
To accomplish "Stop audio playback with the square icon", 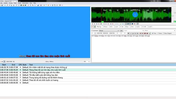I will pos(101,24).
